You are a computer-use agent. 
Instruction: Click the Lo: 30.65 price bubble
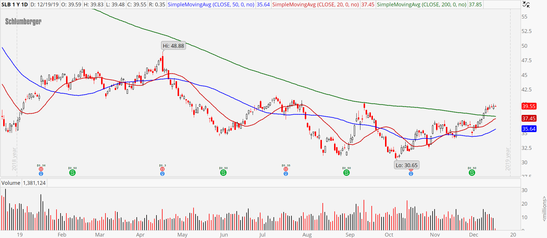coord(407,165)
